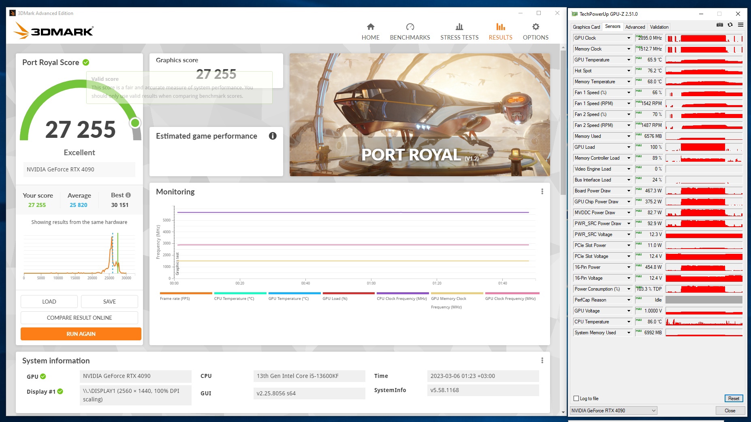Expand the GPU Temperature sensor dropdown
The width and height of the screenshot is (751, 422).
629,60
